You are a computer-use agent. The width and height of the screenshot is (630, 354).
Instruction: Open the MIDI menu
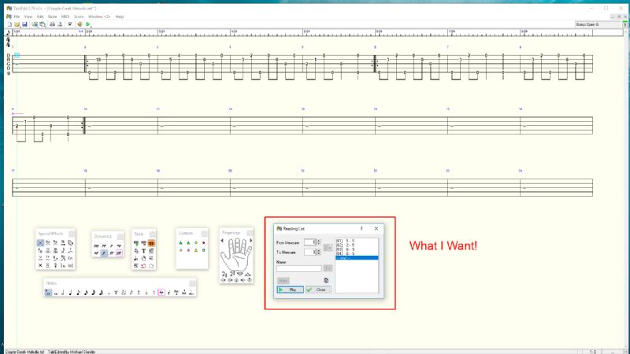(65, 17)
